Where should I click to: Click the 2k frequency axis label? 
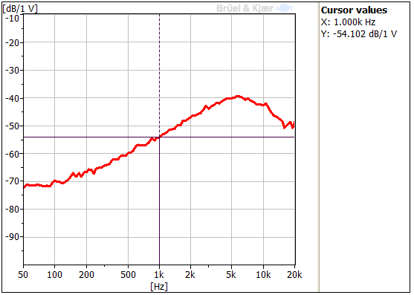(190, 275)
